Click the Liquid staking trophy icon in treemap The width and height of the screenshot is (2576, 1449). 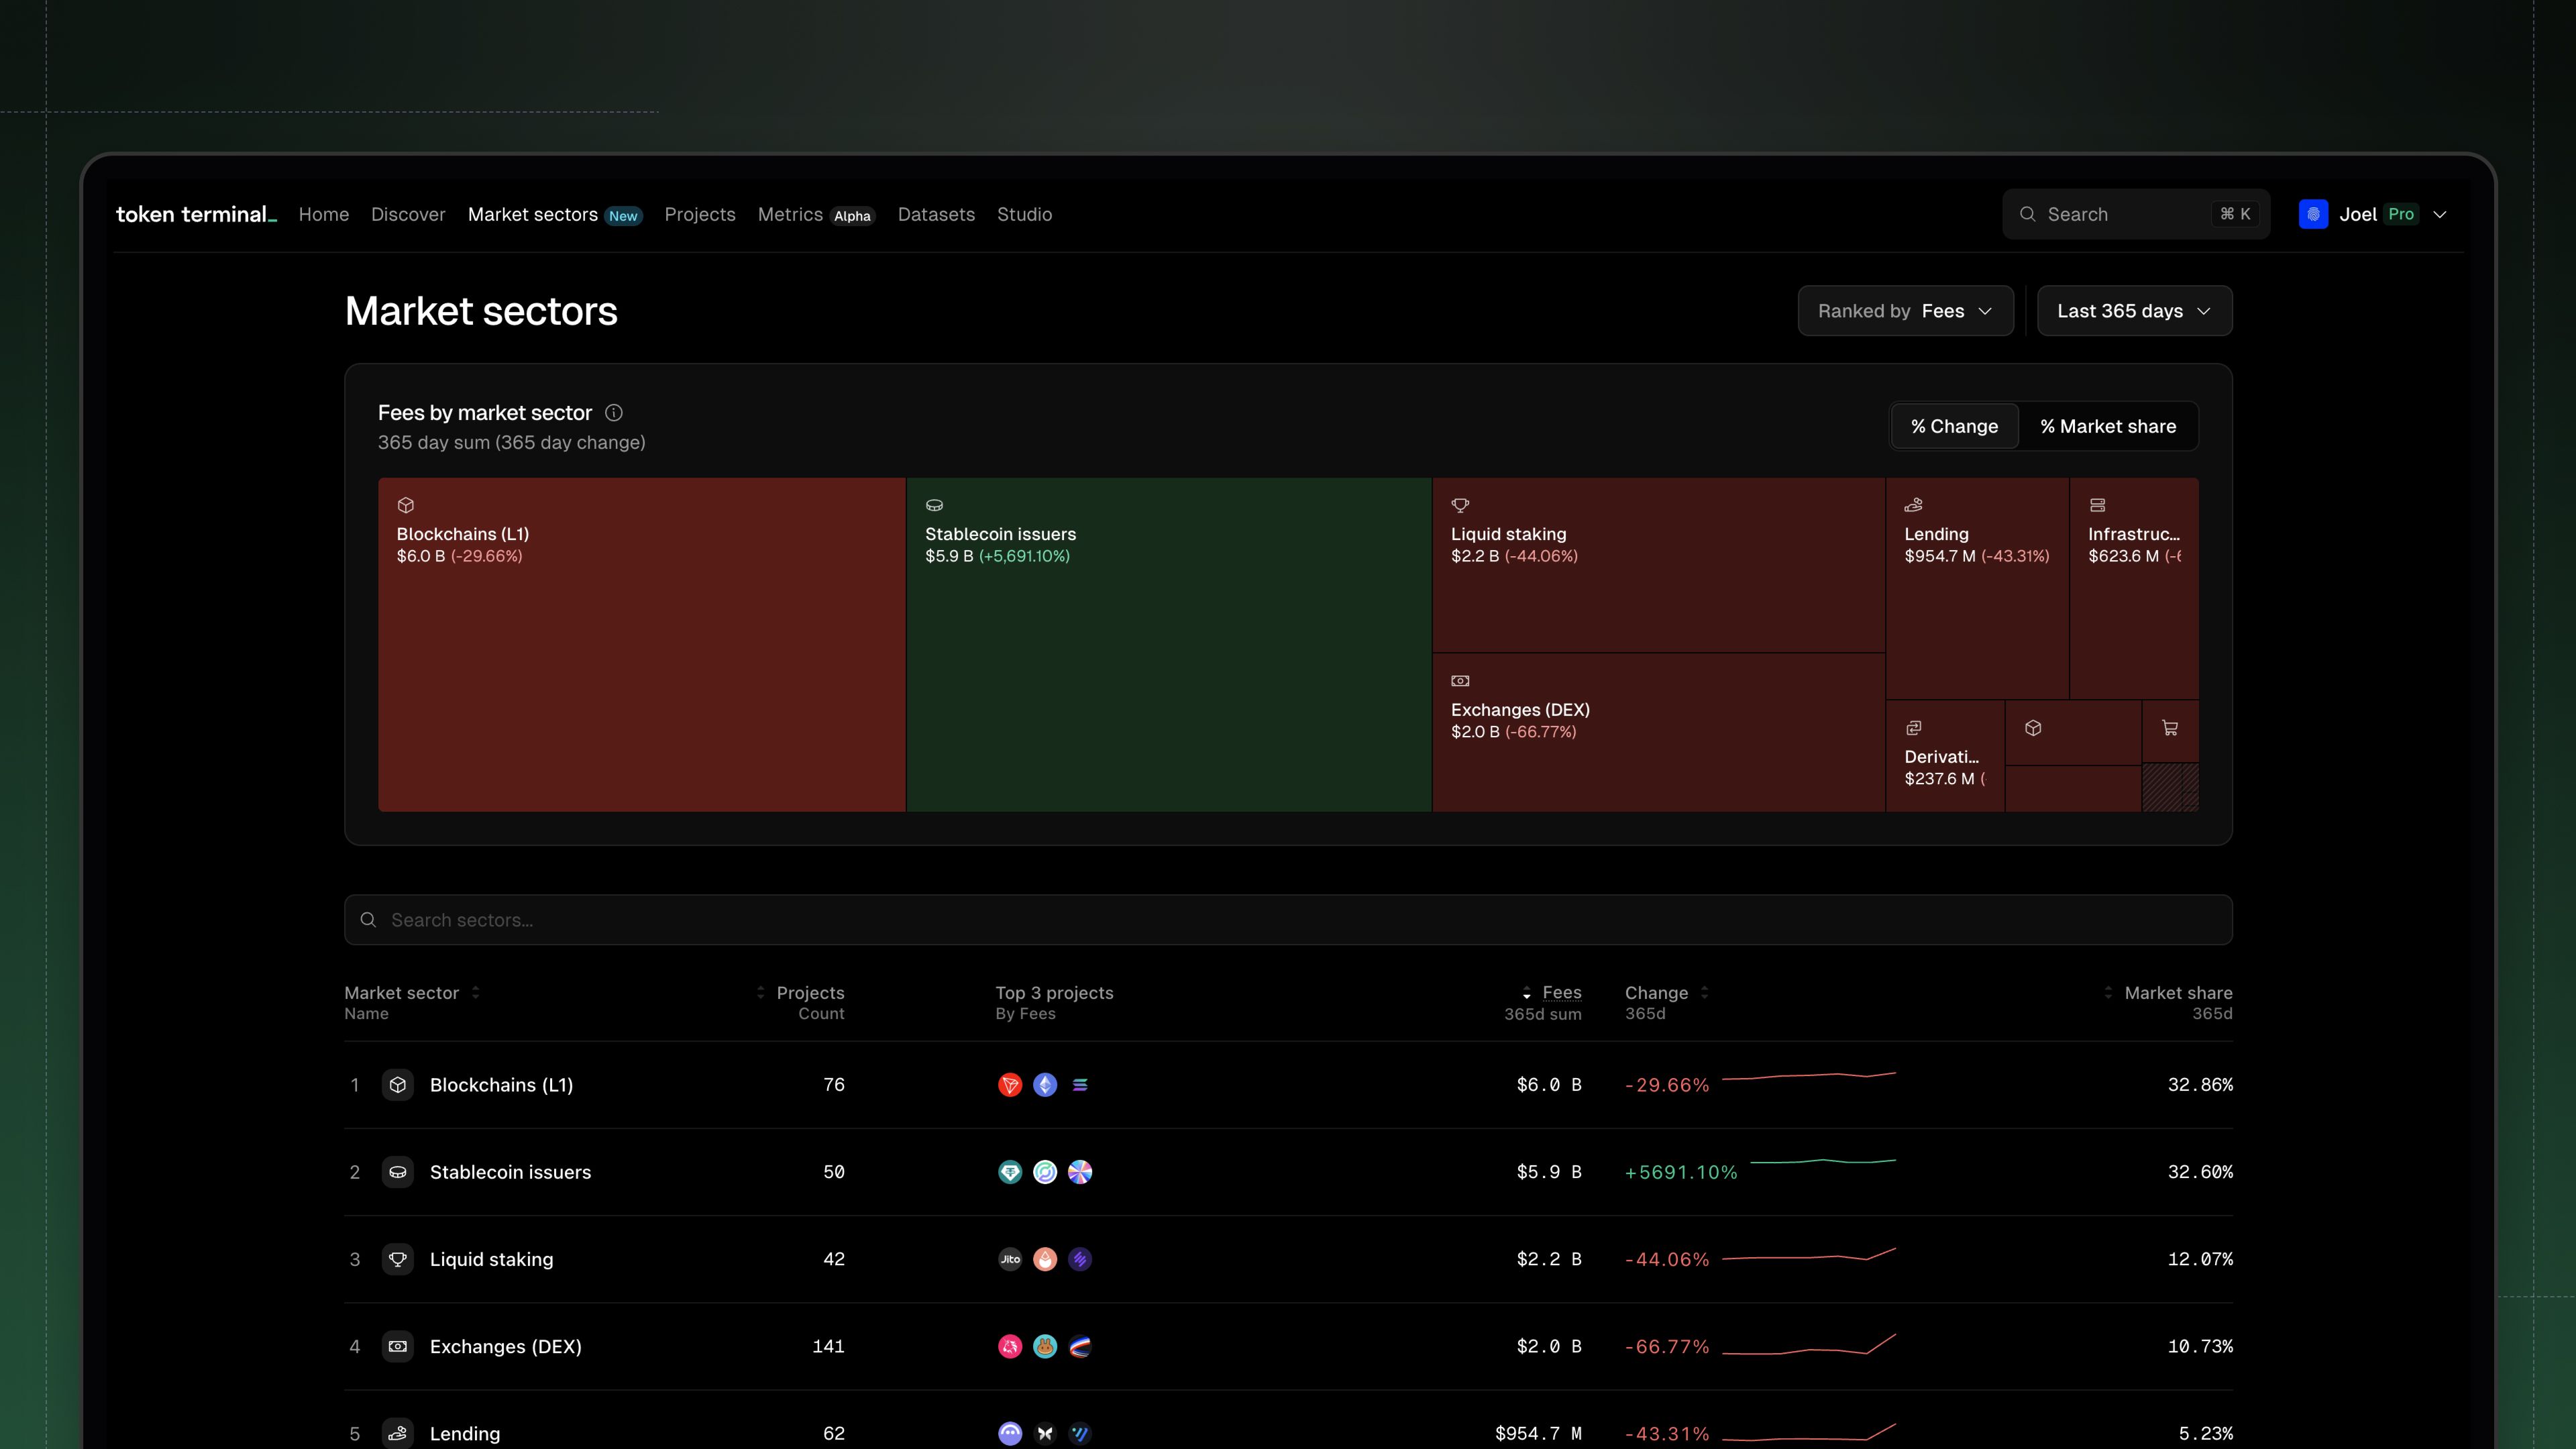pyautogui.click(x=1460, y=505)
